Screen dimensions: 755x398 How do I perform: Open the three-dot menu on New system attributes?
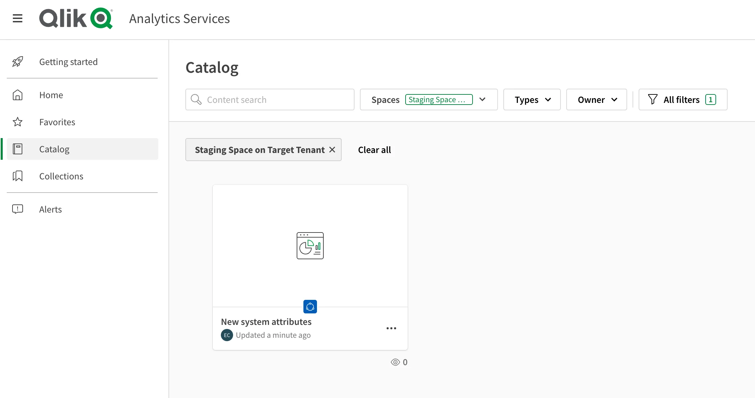pos(391,328)
